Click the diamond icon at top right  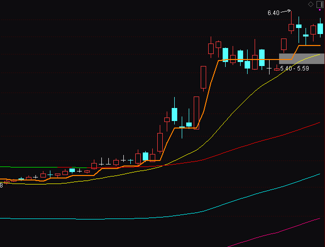pyautogui.click(x=311, y=4)
